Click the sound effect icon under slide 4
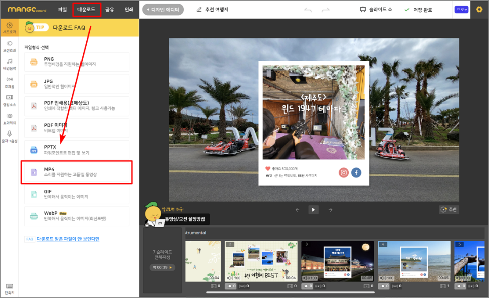489x298 pixels. pyautogui.click(x=394, y=286)
